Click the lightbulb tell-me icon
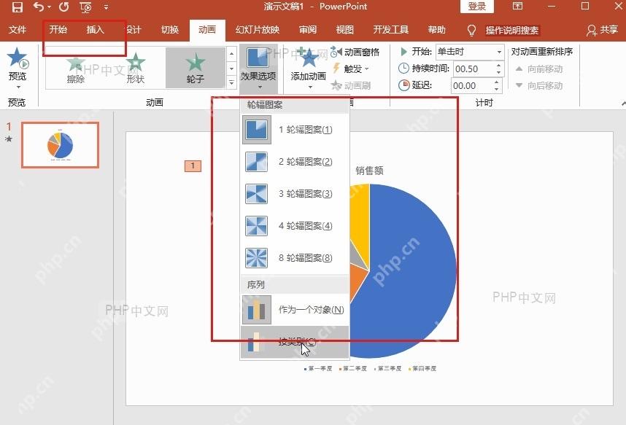Image resolution: width=626 pixels, height=425 pixels. 471,31
